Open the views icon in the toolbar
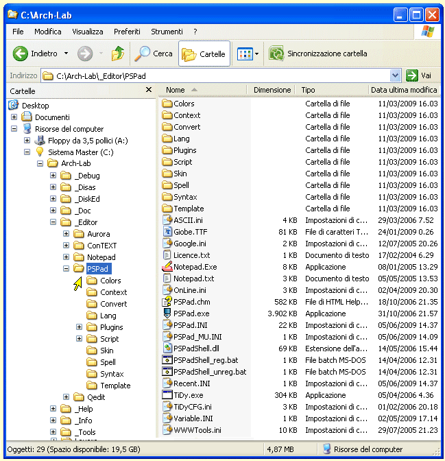This screenshot has height=461, width=445. (x=245, y=54)
